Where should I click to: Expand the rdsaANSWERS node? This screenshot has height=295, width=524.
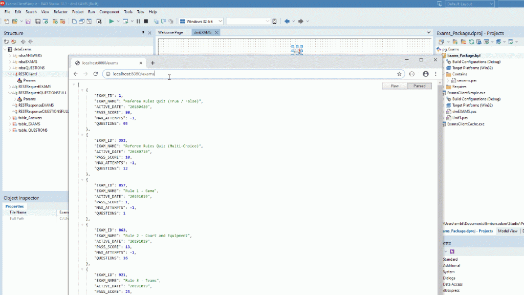coord(10,55)
